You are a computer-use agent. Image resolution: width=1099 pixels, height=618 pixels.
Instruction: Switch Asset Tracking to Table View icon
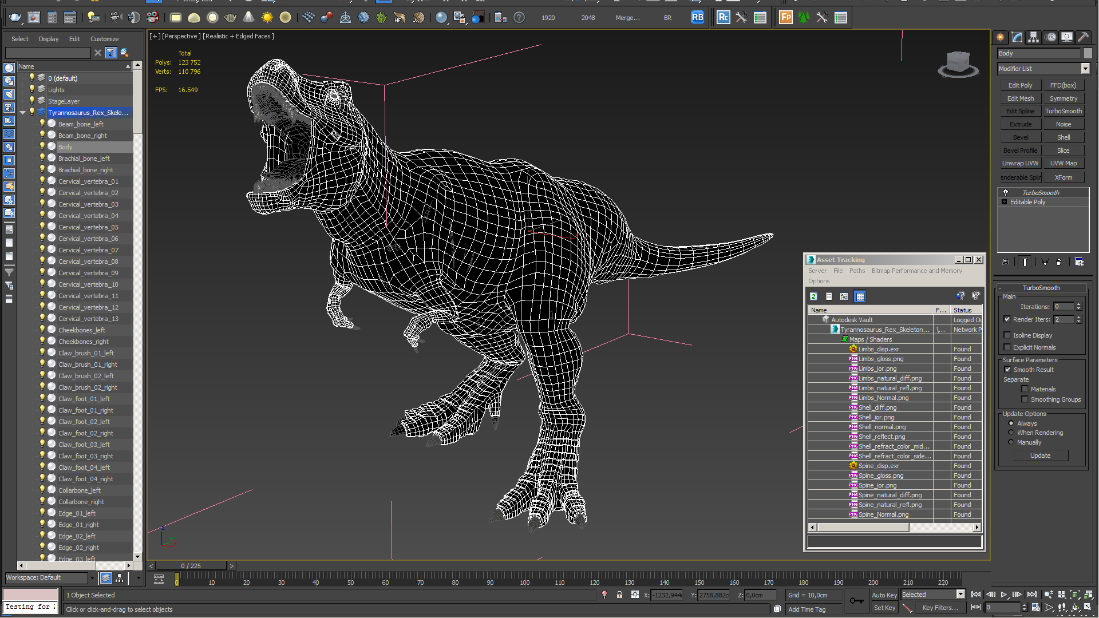point(860,296)
